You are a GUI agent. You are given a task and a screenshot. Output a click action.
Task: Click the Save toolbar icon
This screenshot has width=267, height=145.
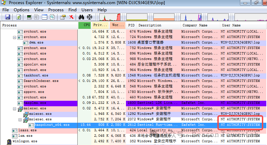[x=8, y=17]
